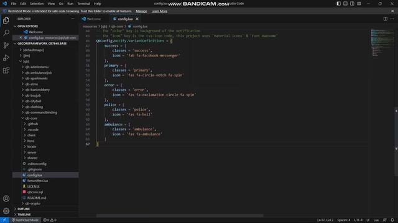Open fxmanifest.lua in the file tree
Viewport: 398px width, 223px height.
coord(37,181)
